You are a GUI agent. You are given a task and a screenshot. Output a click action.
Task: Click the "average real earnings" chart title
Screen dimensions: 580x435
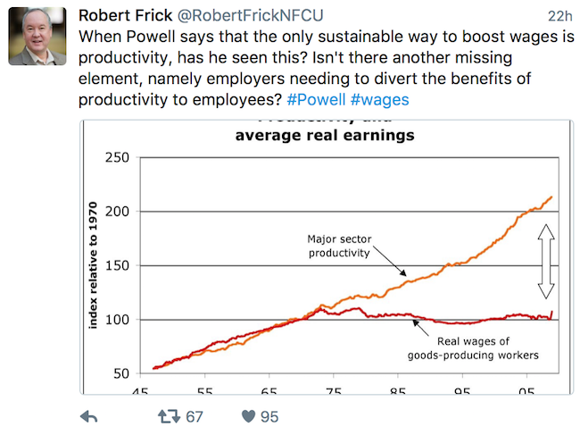tap(325, 135)
